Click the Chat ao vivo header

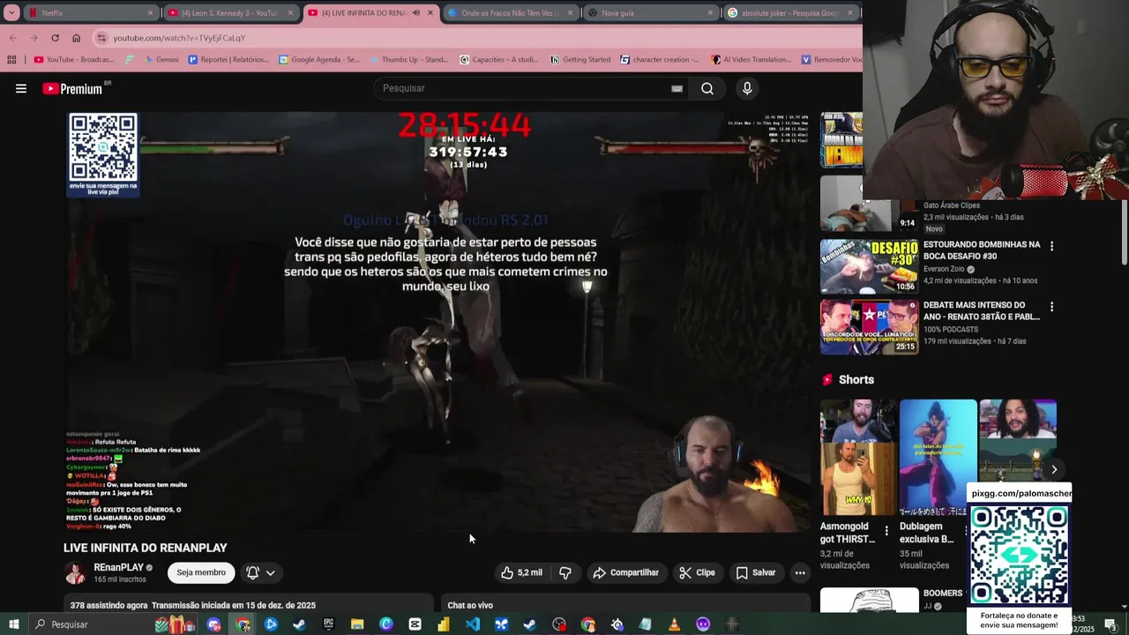(x=470, y=605)
